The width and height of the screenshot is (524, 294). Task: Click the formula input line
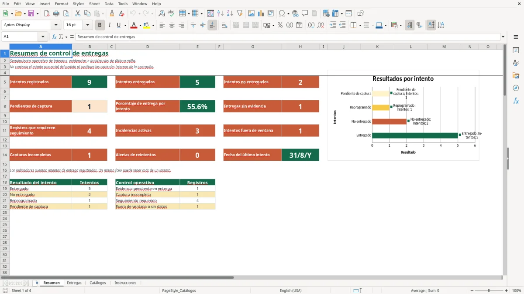(x=288, y=37)
